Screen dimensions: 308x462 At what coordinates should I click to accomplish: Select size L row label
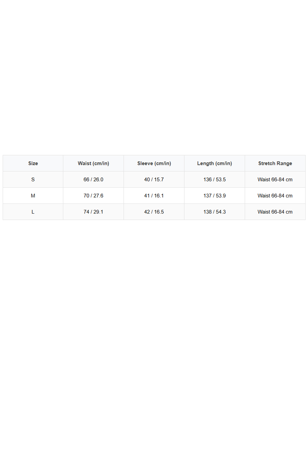click(33, 212)
